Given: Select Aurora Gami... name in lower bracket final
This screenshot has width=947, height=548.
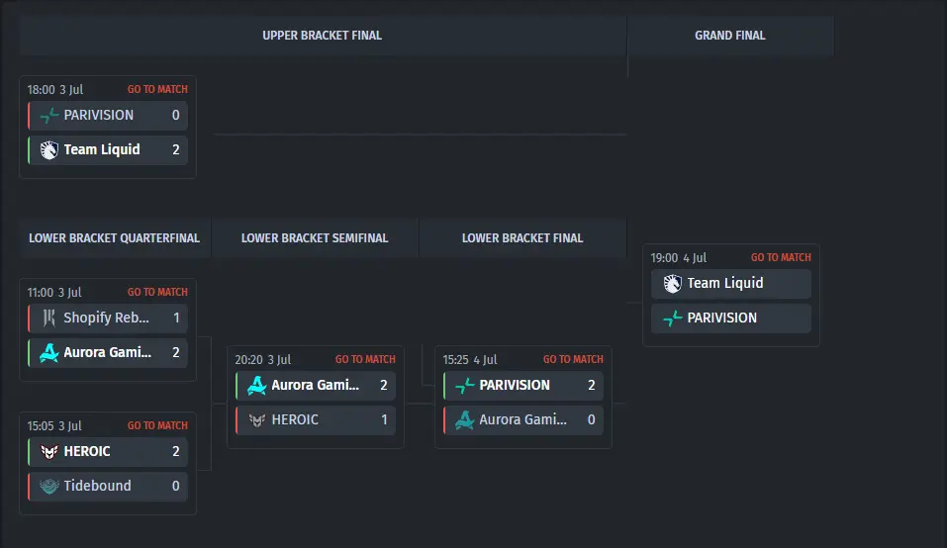Looking at the screenshot, I should 523,419.
